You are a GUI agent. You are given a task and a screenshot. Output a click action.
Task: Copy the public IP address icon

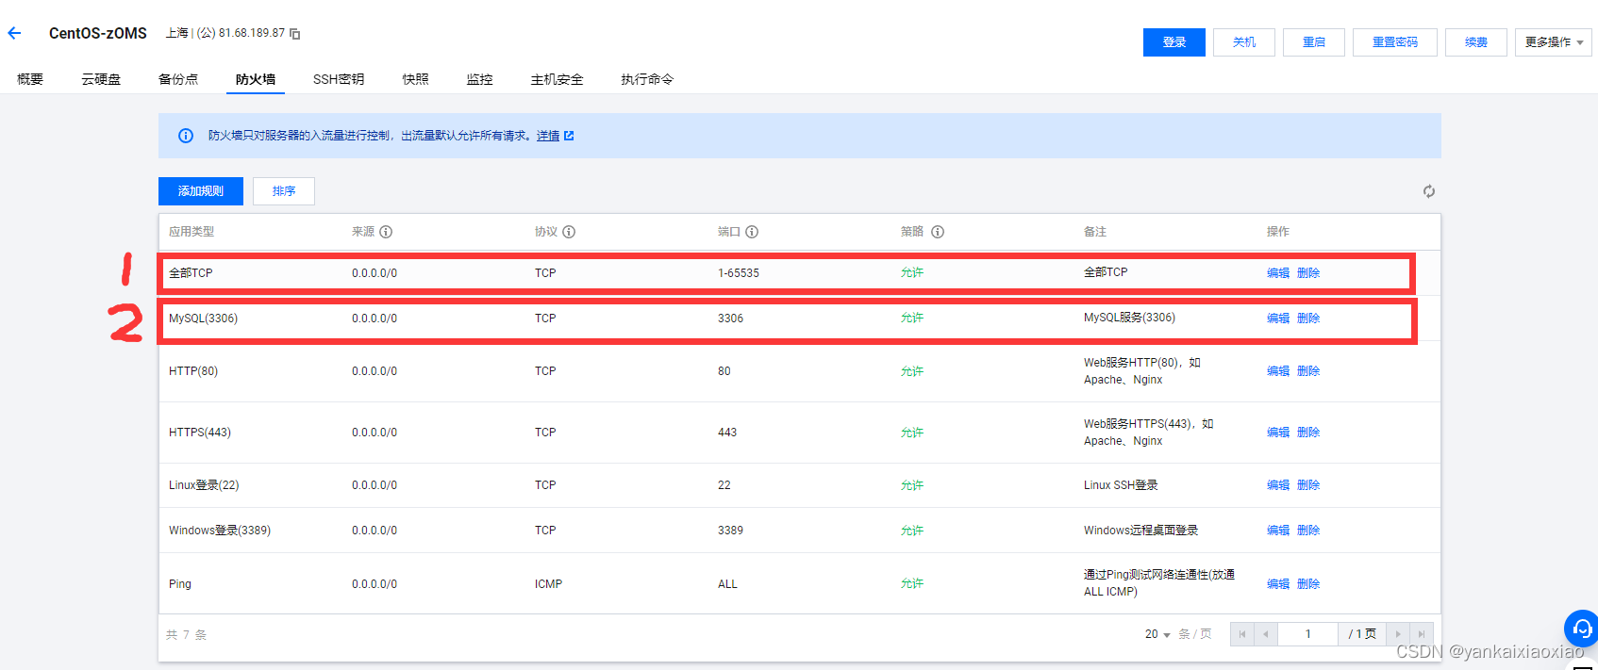pyautogui.click(x=294, y=34)
